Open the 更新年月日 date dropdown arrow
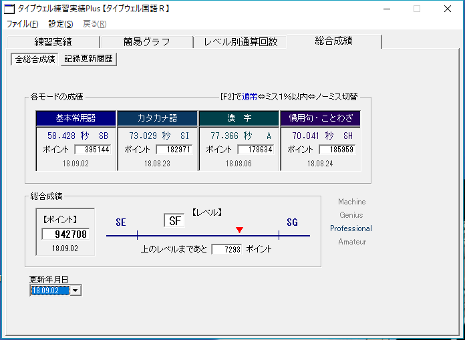This screenshot has width=465, height=340. coord(76,291)
